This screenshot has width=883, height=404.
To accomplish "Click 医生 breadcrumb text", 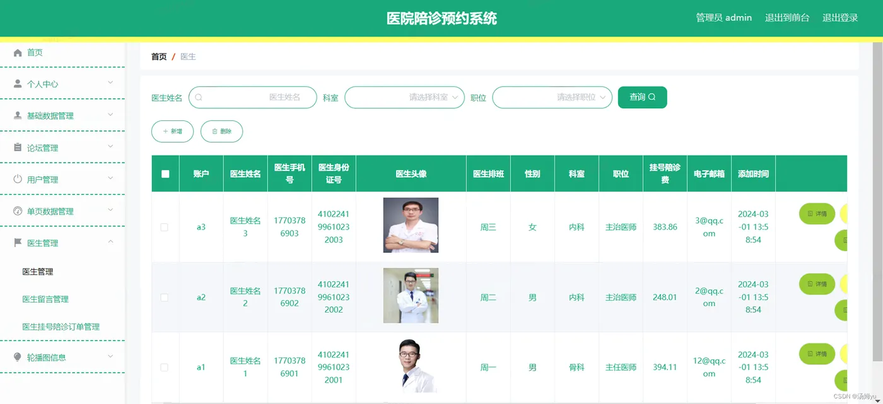I will pyautogui.click(x=188, y=57).
